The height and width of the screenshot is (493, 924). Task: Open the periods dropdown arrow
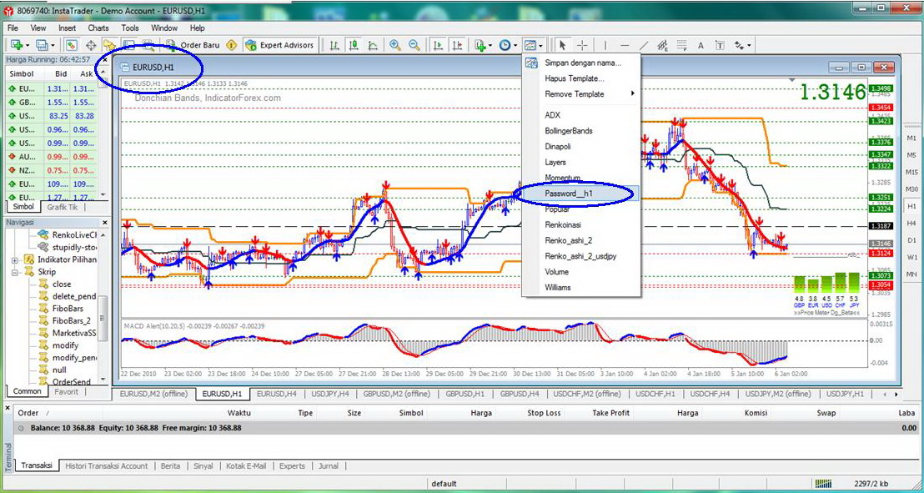pos(515,45)
